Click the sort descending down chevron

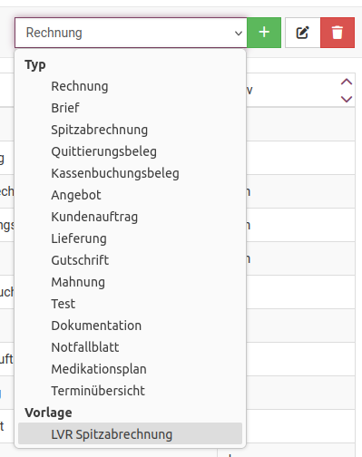click(x=347, y=99)
